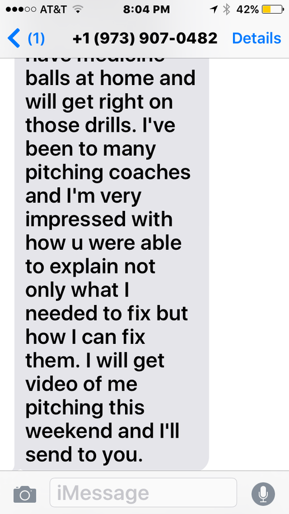Tap the blue back chevron arrow
This screenshot has width=289, height=514.
(14, 38)
